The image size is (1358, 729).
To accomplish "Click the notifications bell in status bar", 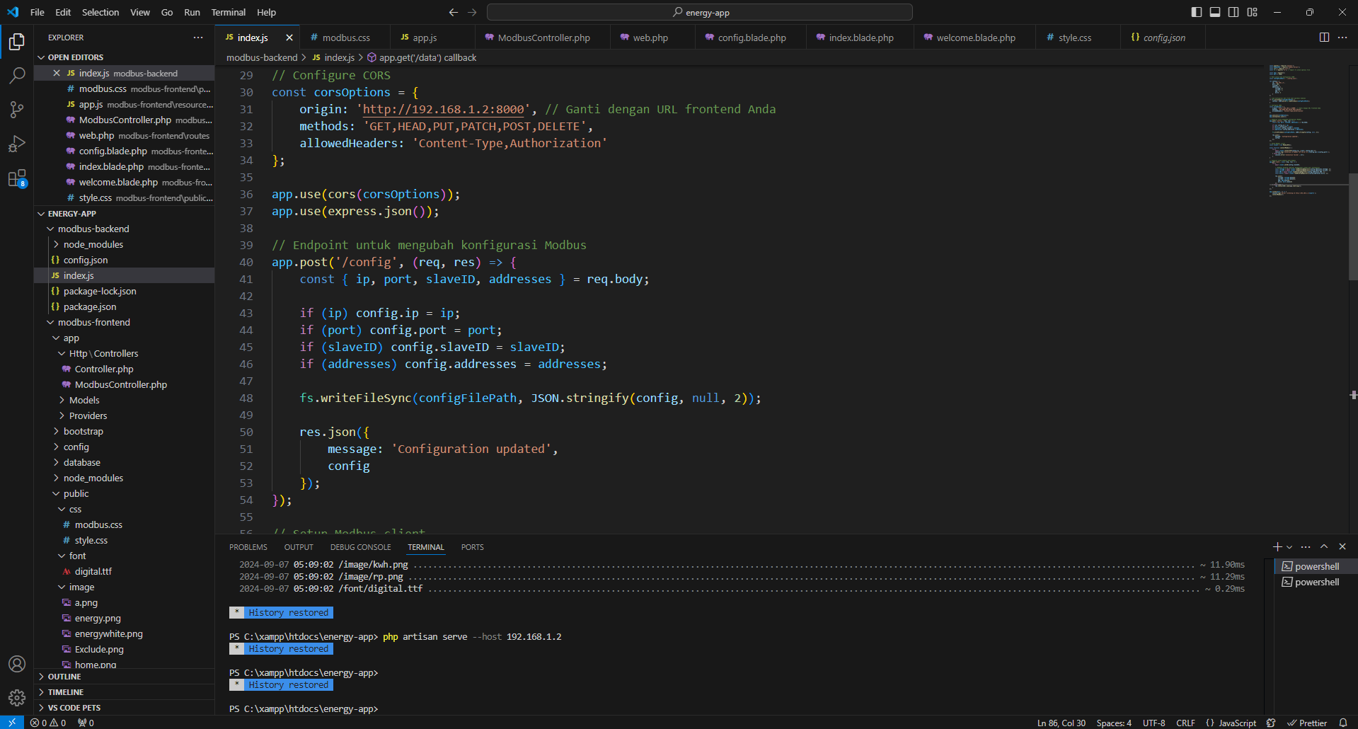I will 1342,723.
